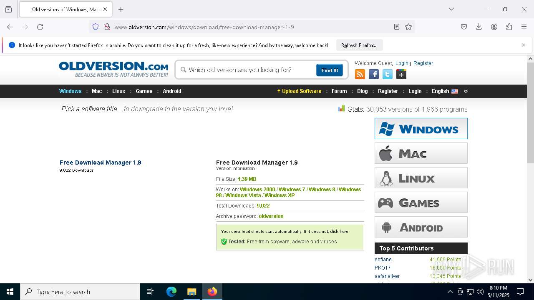Open Windows Start menu
The width and height of the screenshot is (534, 300).
pyautogui.click(x=10, y=292)
